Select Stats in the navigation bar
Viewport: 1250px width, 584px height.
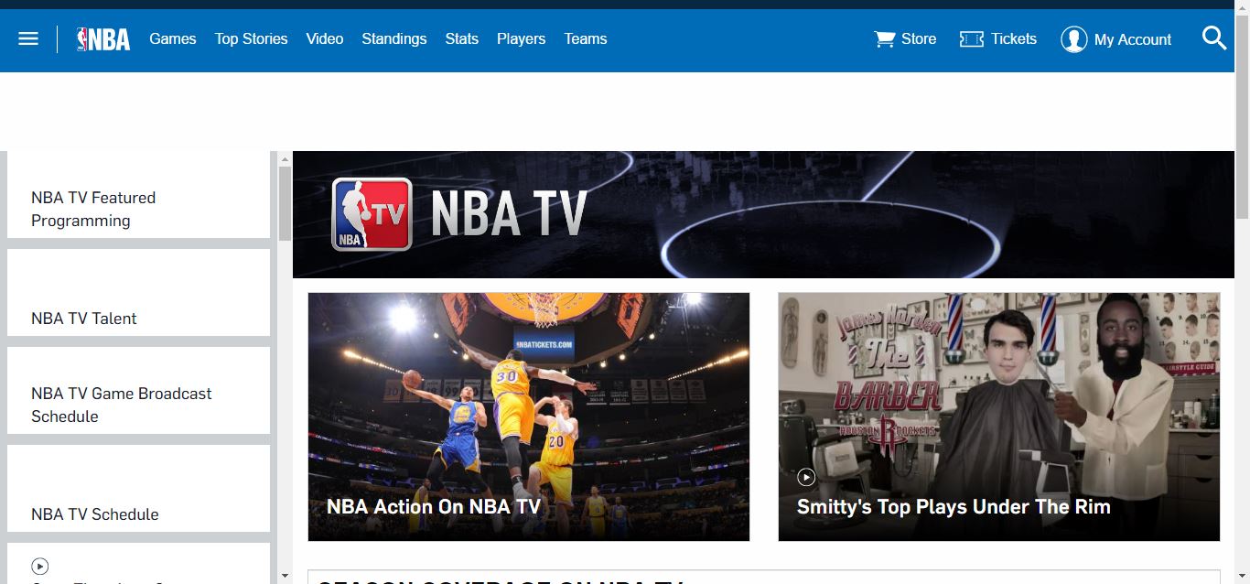tap(462, 38)
